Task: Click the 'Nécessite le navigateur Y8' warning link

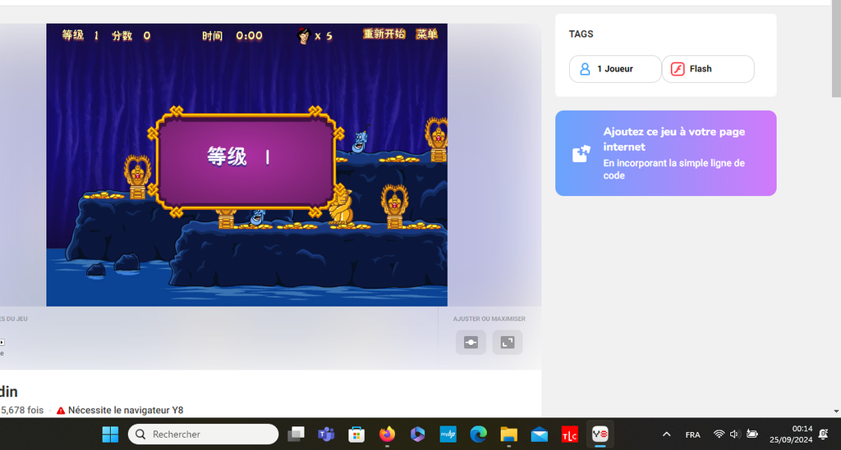Action: click(x=125, y=410)
